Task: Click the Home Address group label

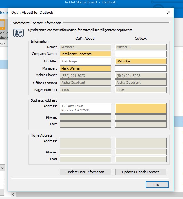Action: pos(42,135)
